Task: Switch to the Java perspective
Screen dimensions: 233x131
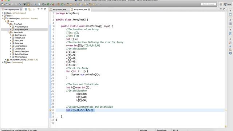Action: pyautogui.click(x=228, y=4)
